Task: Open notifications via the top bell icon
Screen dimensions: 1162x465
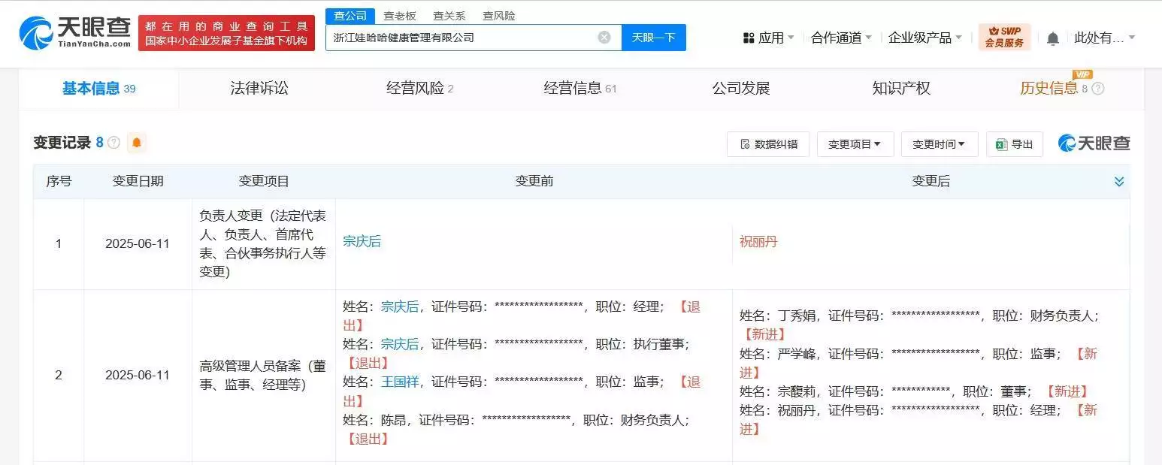Action: coord(1053,38)
